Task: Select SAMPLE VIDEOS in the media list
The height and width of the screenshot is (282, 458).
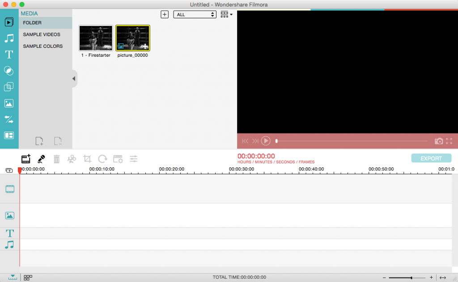Action: click(x=42, y=34)
